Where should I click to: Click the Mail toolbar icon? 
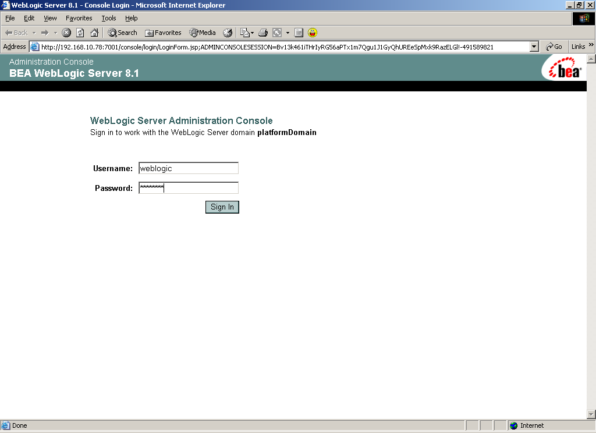(x=247, y=33)
